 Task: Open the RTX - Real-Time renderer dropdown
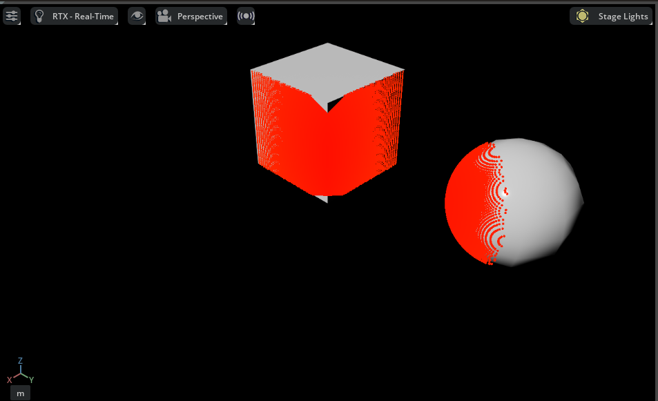(74, 15)
